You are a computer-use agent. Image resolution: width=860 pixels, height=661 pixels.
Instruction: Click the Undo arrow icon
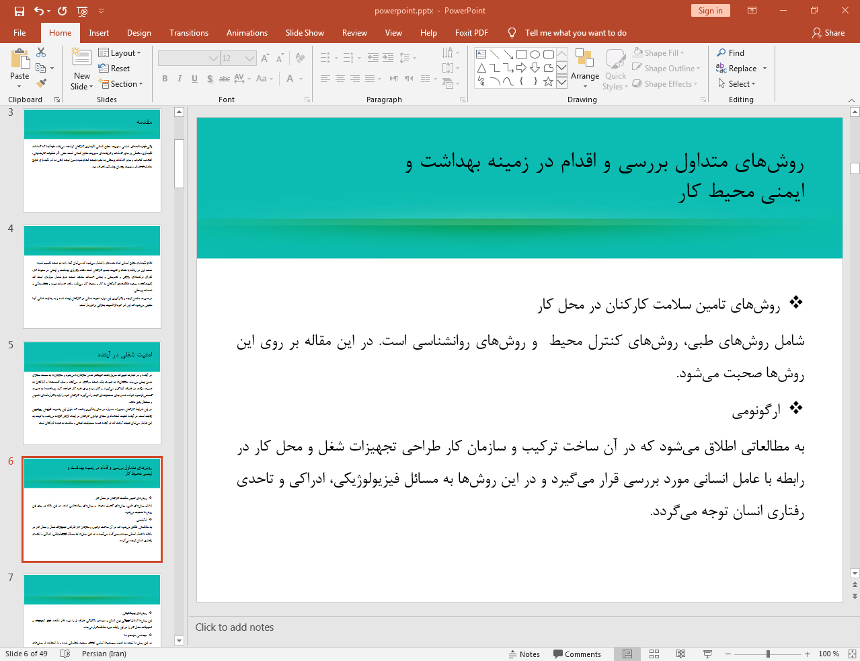[40, 11]
